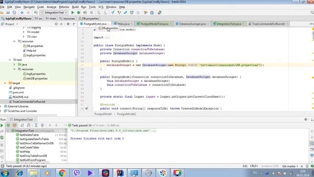Run with Coverage from the main toolbar
The image size is (314, 177).
pos(85,13)
